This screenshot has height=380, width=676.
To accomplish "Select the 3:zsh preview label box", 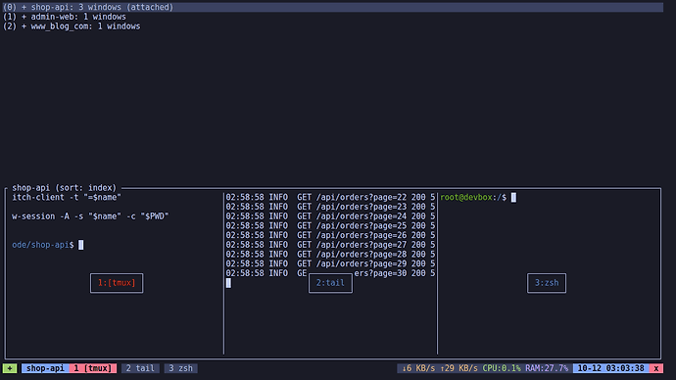I will point(547,283).
